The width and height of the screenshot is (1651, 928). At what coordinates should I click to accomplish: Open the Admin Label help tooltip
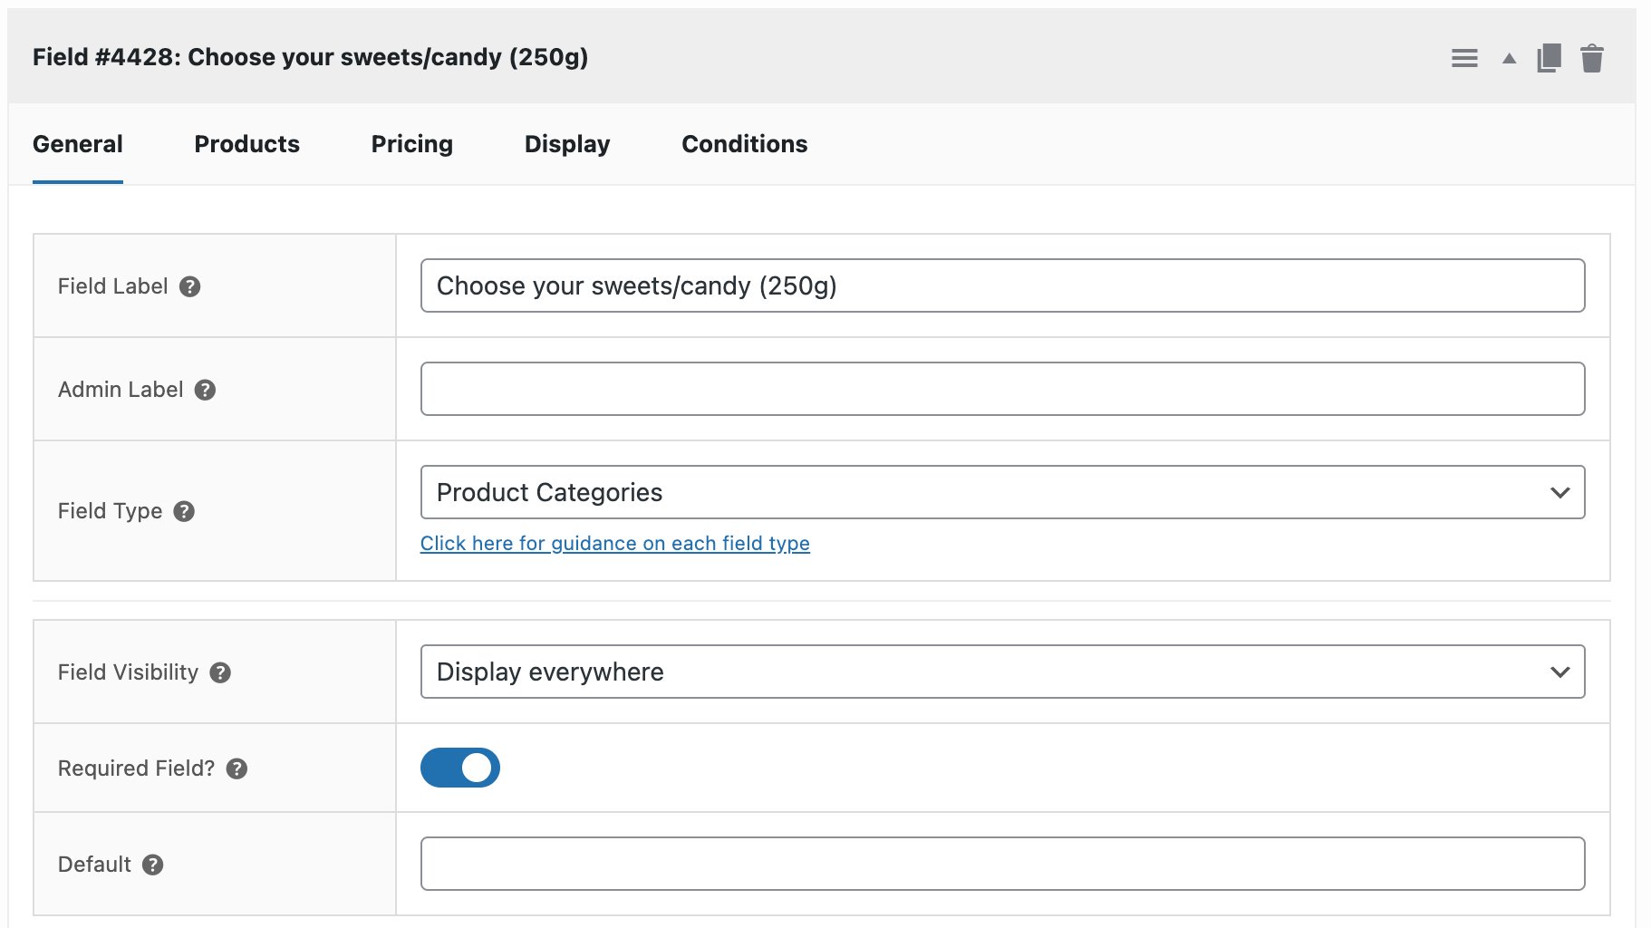204,391
